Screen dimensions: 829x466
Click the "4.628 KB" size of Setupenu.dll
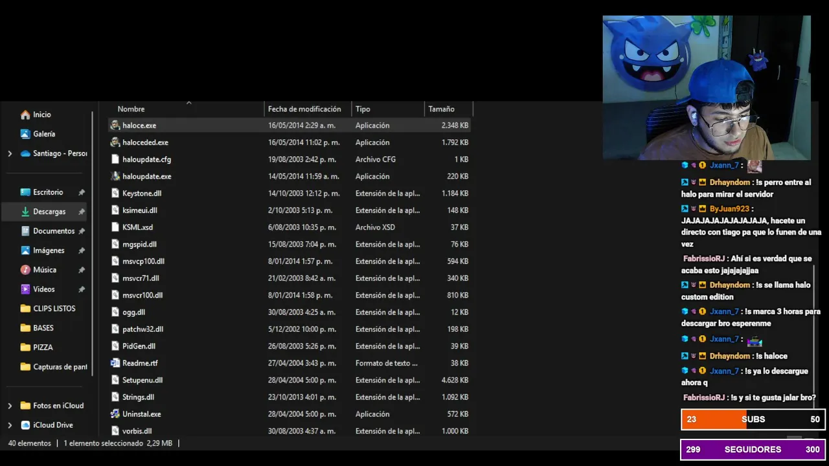tap(455, 380)
